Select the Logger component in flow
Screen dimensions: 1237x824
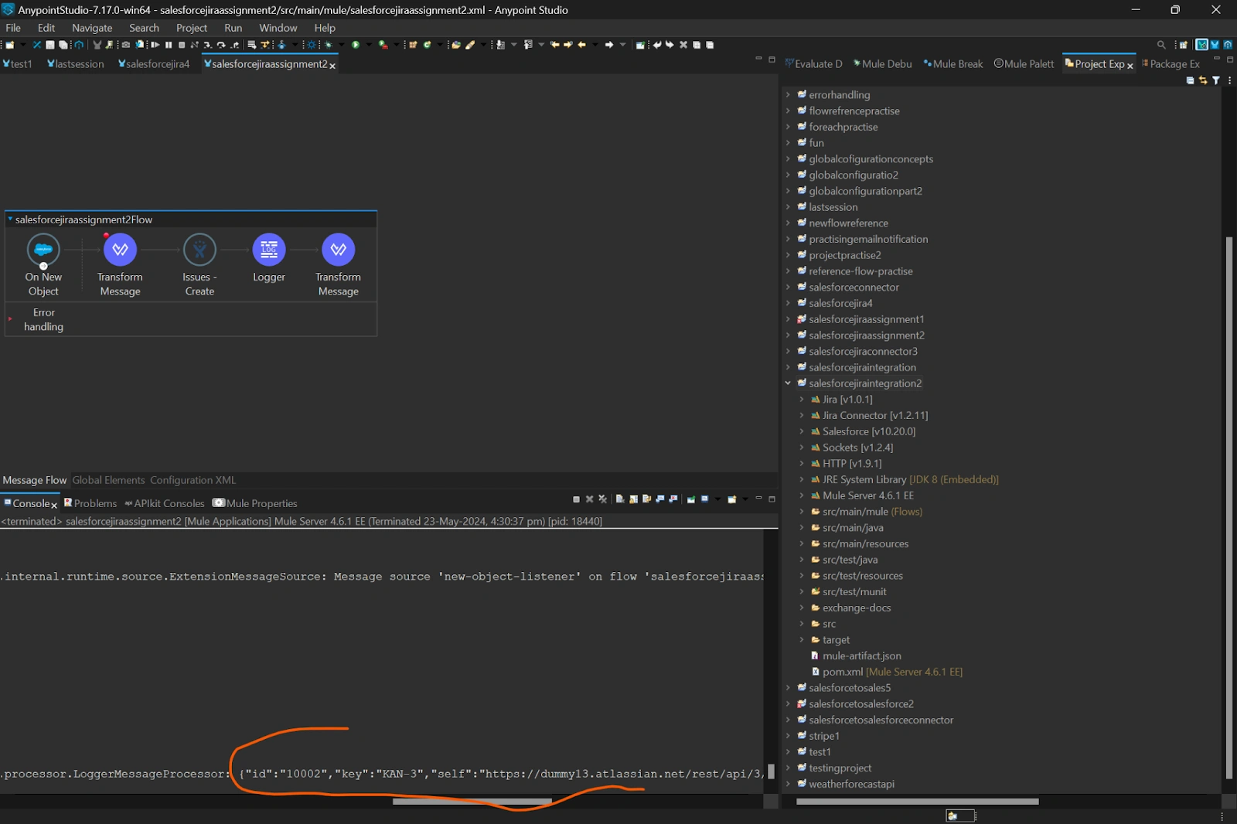coord(268,250)
